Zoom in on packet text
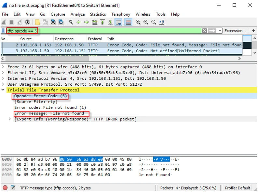The image size is (258, 193). 138,22
